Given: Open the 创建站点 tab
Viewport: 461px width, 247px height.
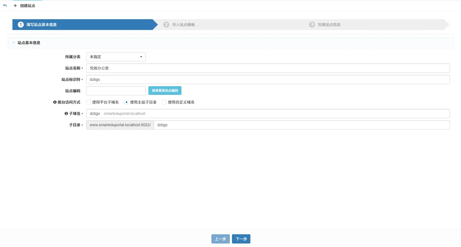Looking at the screenshot, I should (27, 6).
